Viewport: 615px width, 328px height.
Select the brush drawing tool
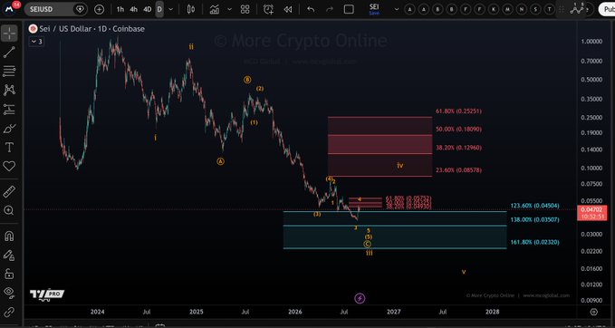click(x=9, y=129)
